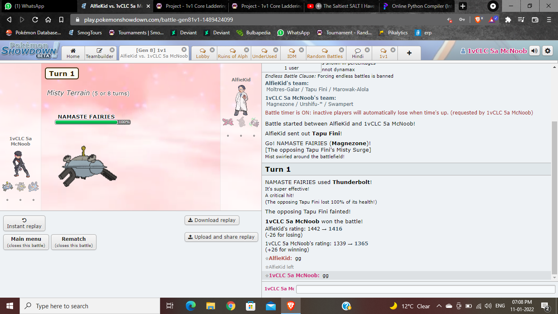
Task: Open the browser main menu
Action: coord(548,20)
